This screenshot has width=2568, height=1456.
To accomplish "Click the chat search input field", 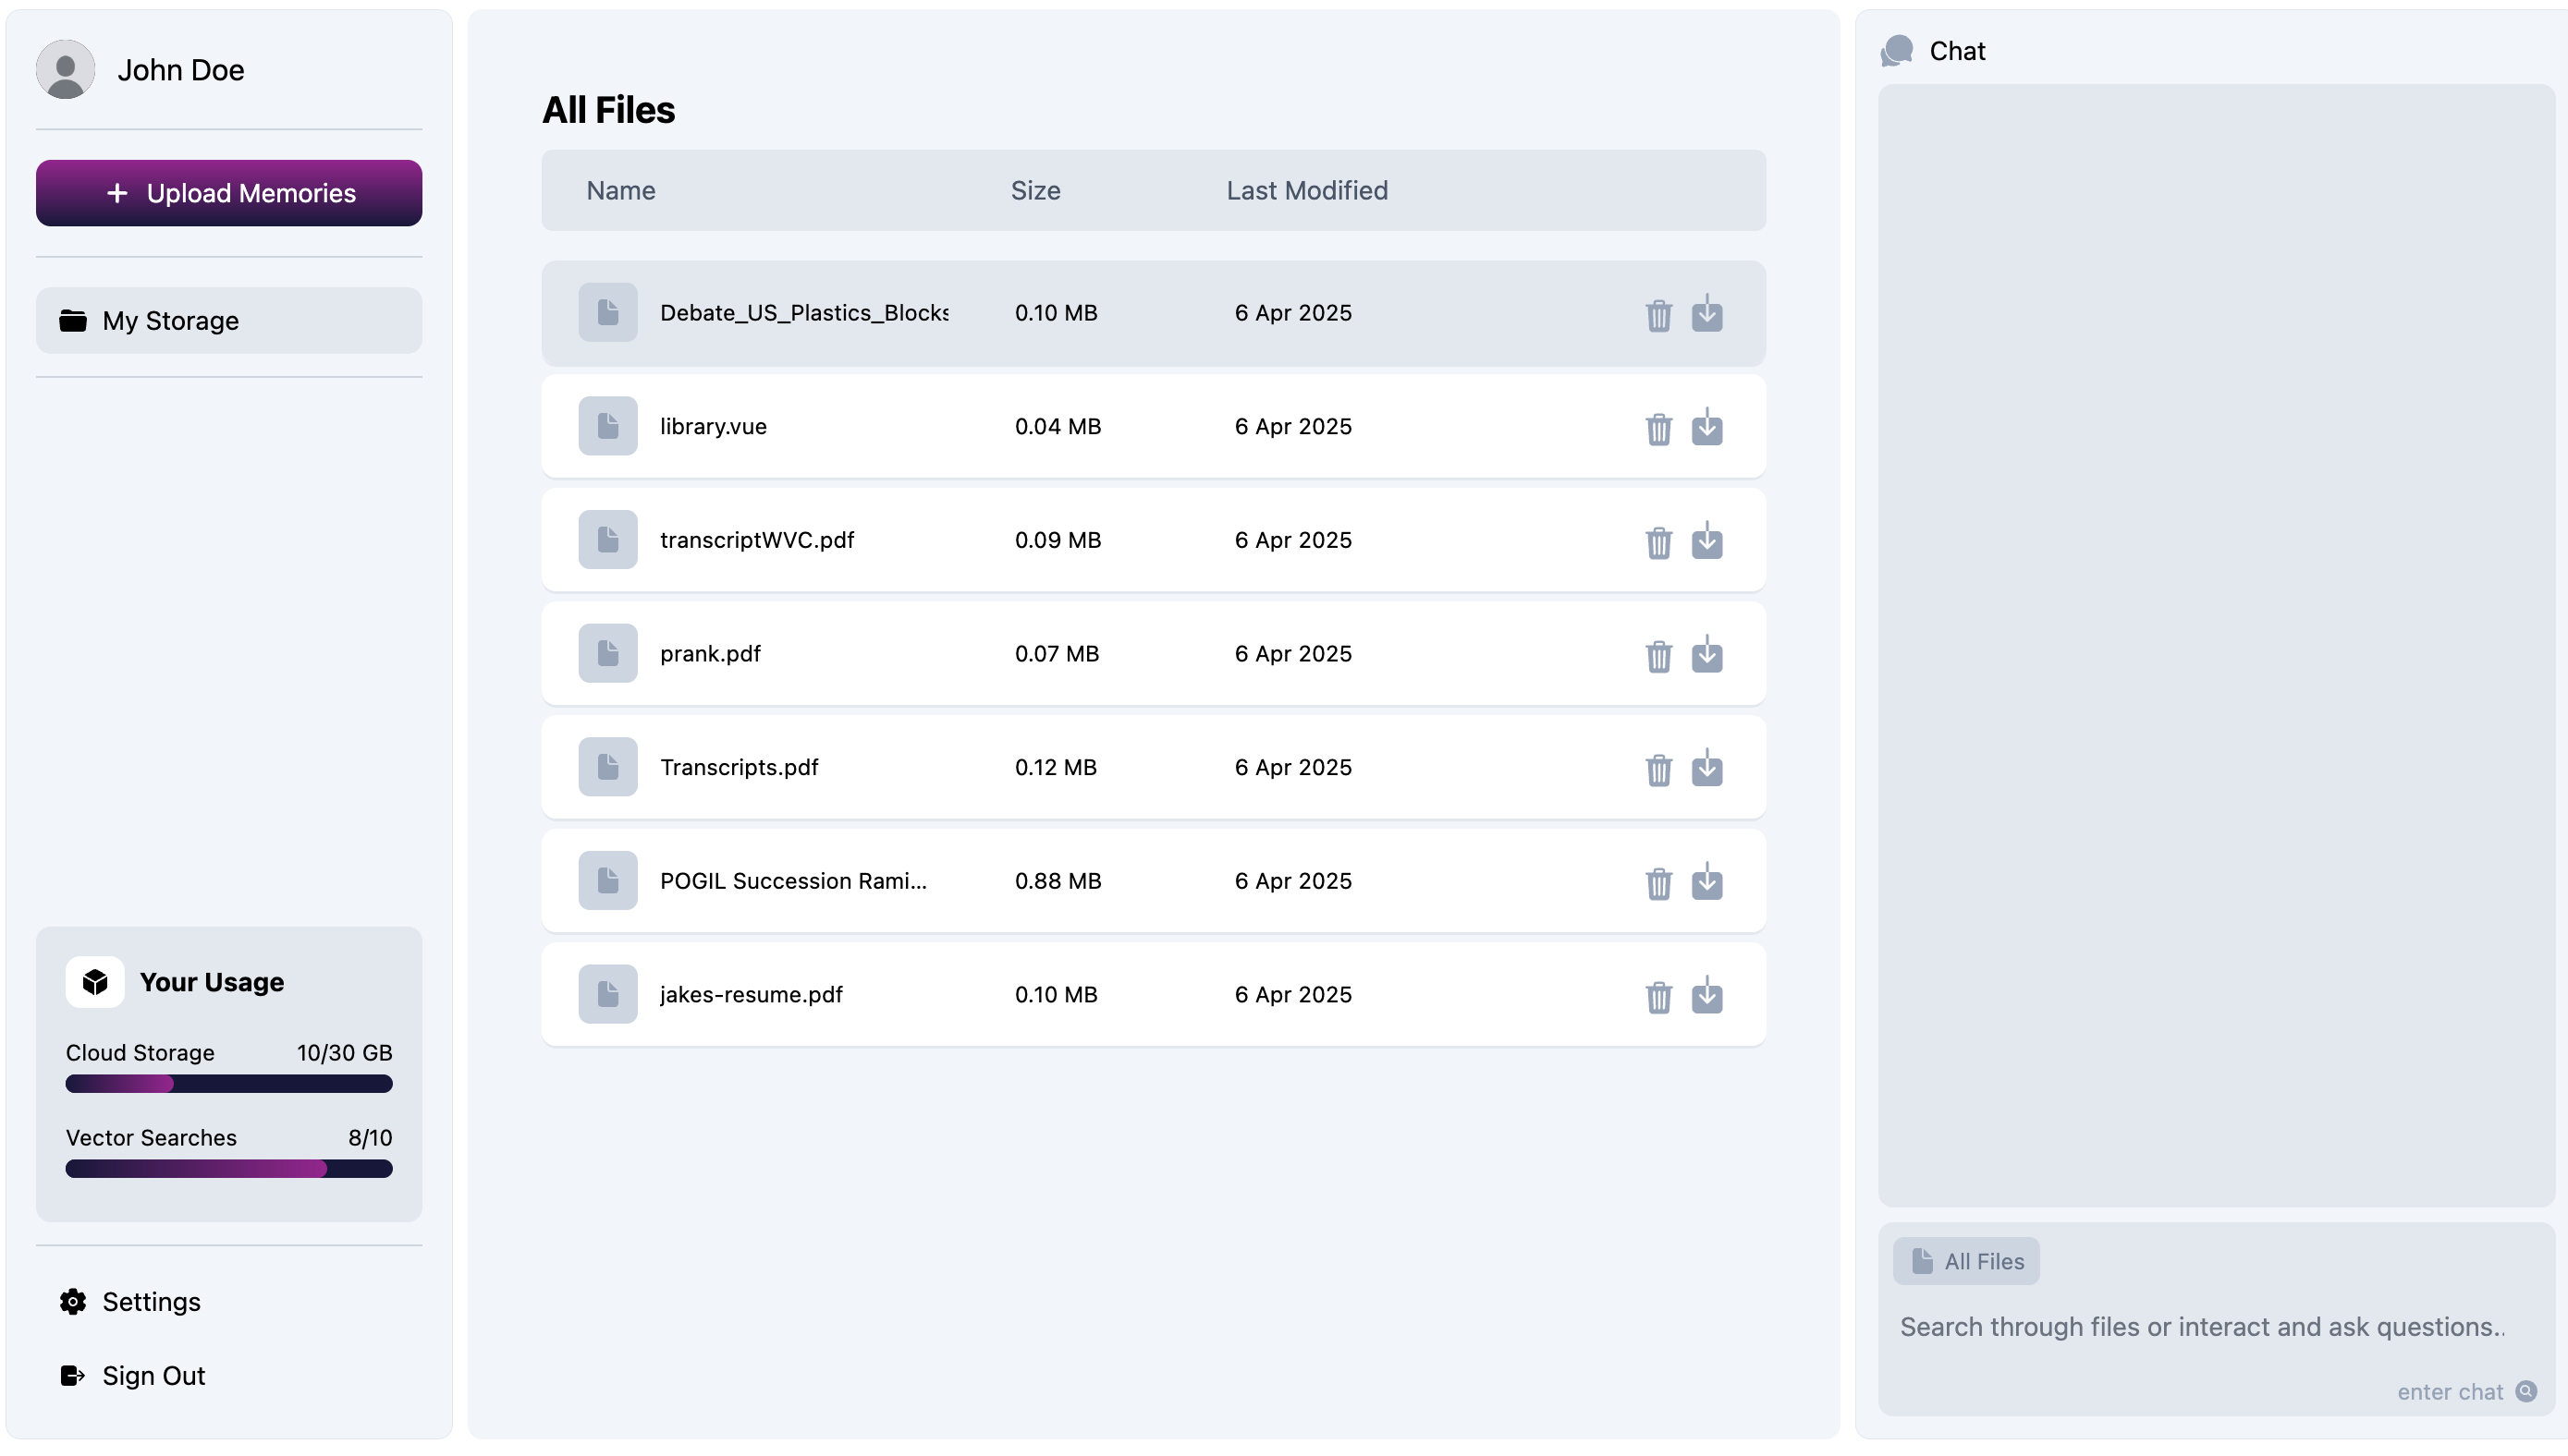I will click(2201, 1326).
